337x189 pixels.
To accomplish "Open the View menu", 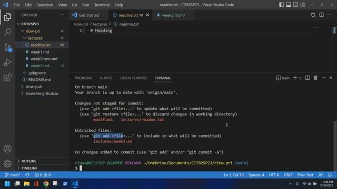I will point(62,5).
